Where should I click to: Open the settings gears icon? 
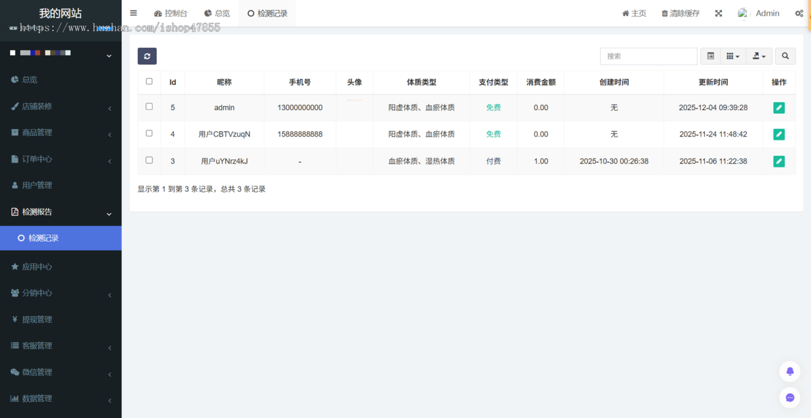799,14
